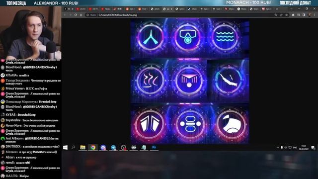This screenshot has height=179, width=318.
Task: Click the twin armor plates icon in the image
Action: 150,123
